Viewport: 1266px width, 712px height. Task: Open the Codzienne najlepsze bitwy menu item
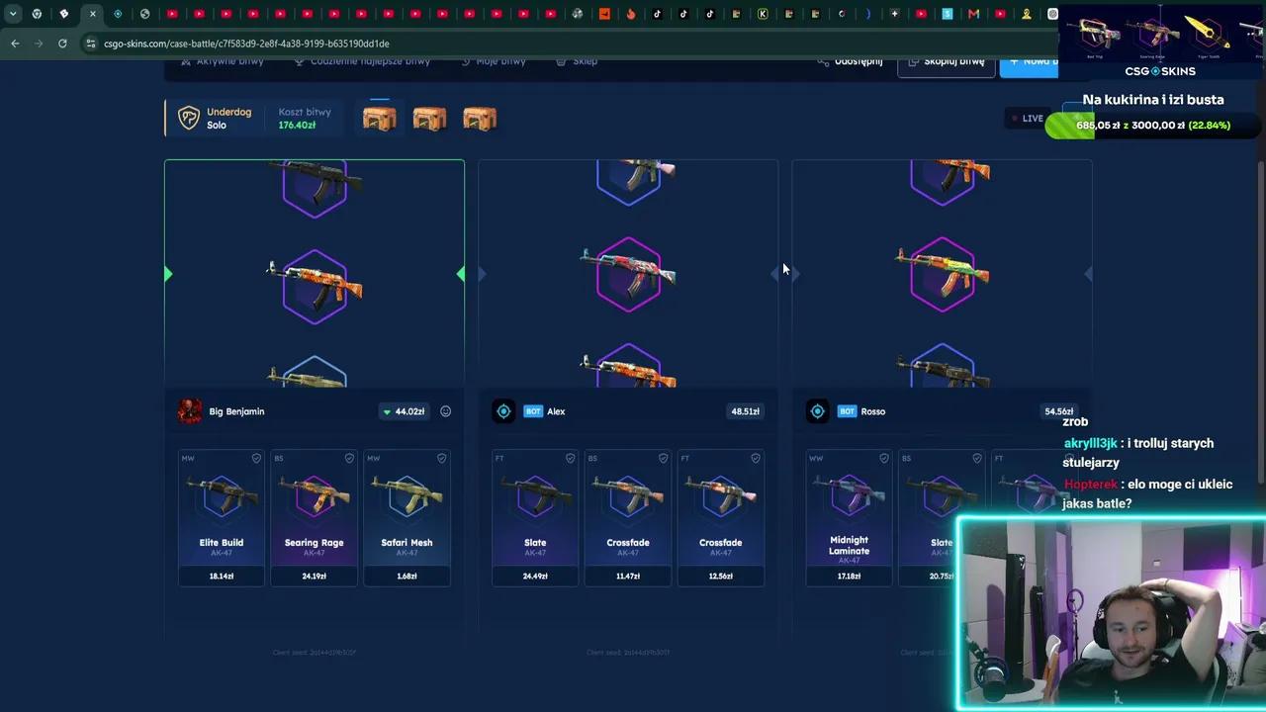point(362,61)
